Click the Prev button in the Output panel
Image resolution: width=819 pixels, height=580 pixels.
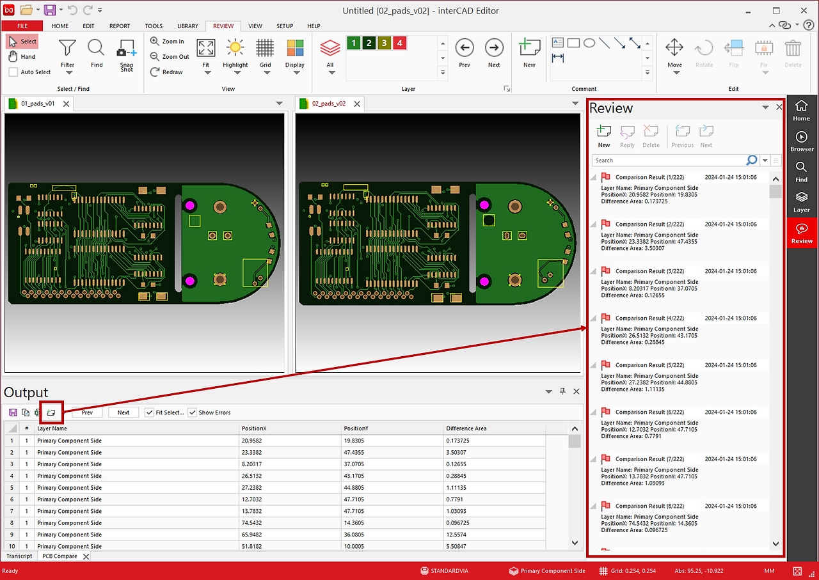[88, 412]
